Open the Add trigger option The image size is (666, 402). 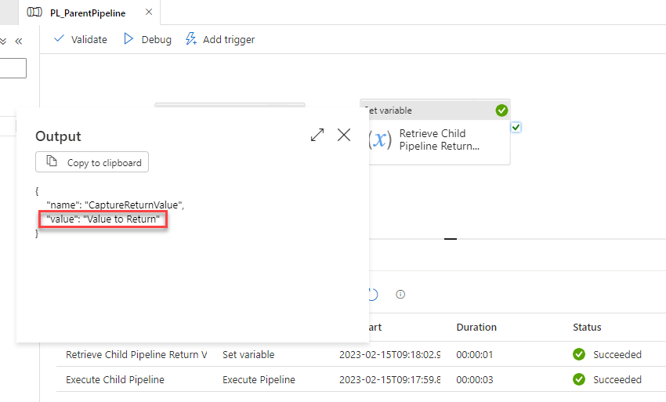(x=220, y=39)
